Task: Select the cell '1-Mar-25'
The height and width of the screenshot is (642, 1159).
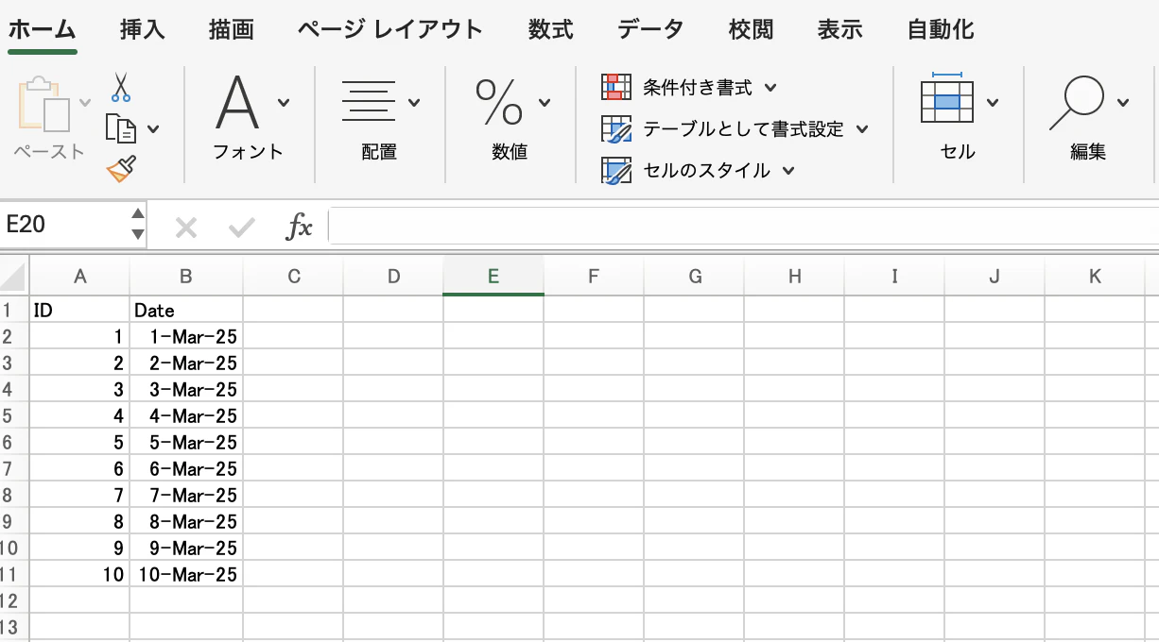Action: [x=186, y=336]
